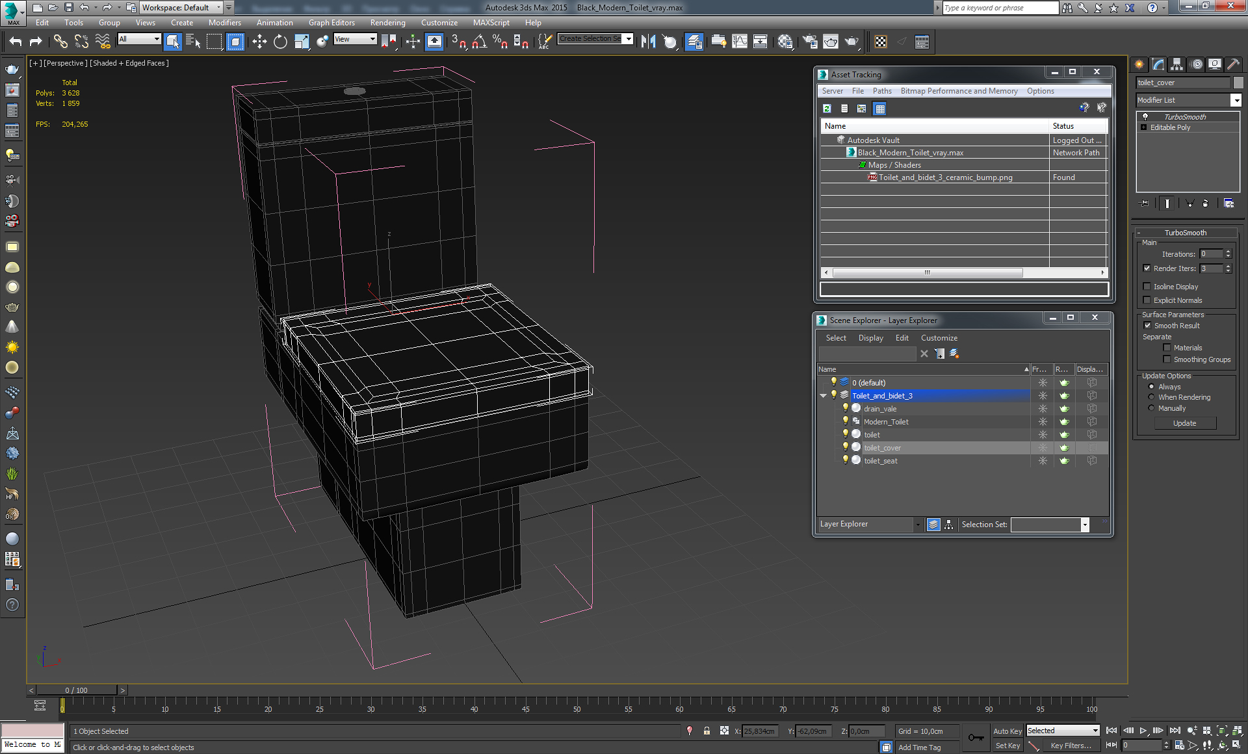This screenshot has height=754, width=1248.
Task: Click the Asset Tracking horizontal scrollbar
Action: (x=928, y=272)
